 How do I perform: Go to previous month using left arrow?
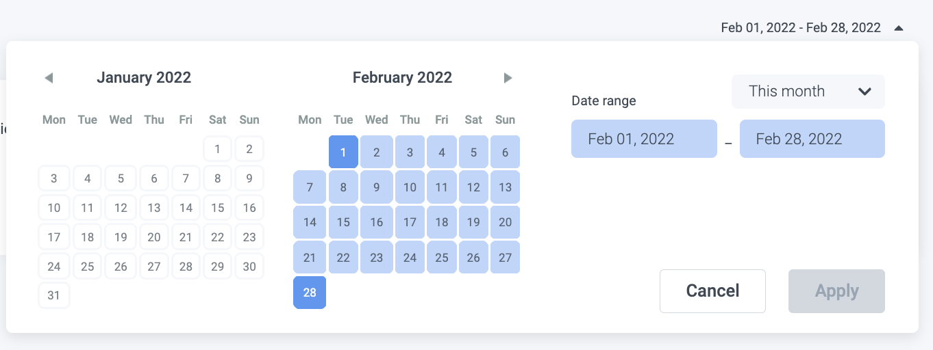coord(49,78)
